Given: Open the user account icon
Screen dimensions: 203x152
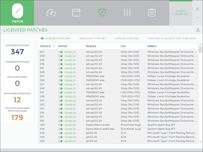Looking at the screenshot, I should pos(198,30).
